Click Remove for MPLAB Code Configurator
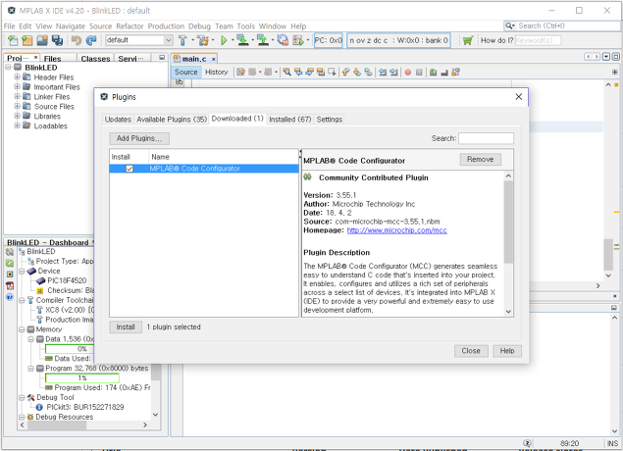This screenshot has width=623, height=451. click(x=481, y=160)
